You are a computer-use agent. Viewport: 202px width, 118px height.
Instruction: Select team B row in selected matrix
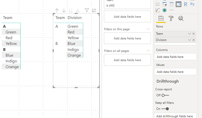(56, 44)
